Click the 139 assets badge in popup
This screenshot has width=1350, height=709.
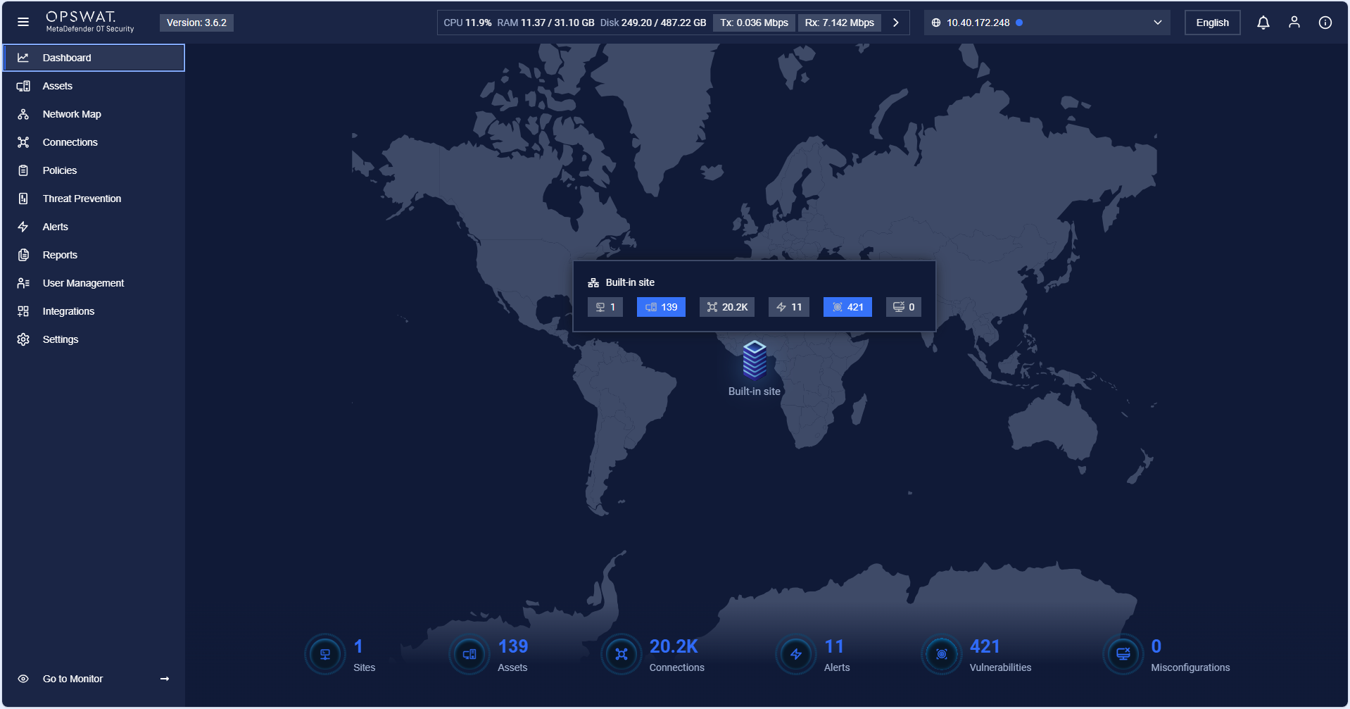coord(661,307)
